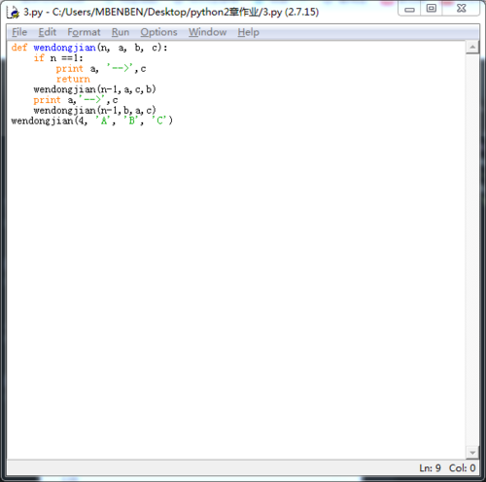486x482 pixels.
Task: Click the wendongjian(n-1,a,c,b) call line
Action: [x=94, y=89]
